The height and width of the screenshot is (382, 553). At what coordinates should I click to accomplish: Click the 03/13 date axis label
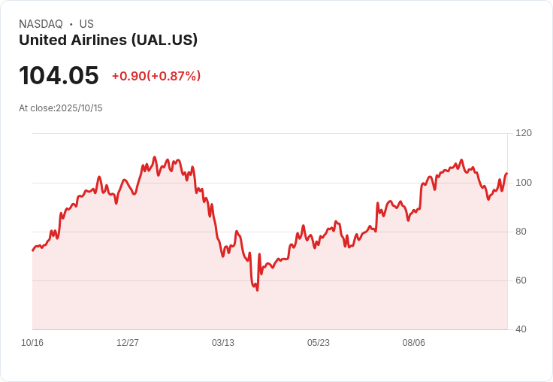tap(223, 343)
